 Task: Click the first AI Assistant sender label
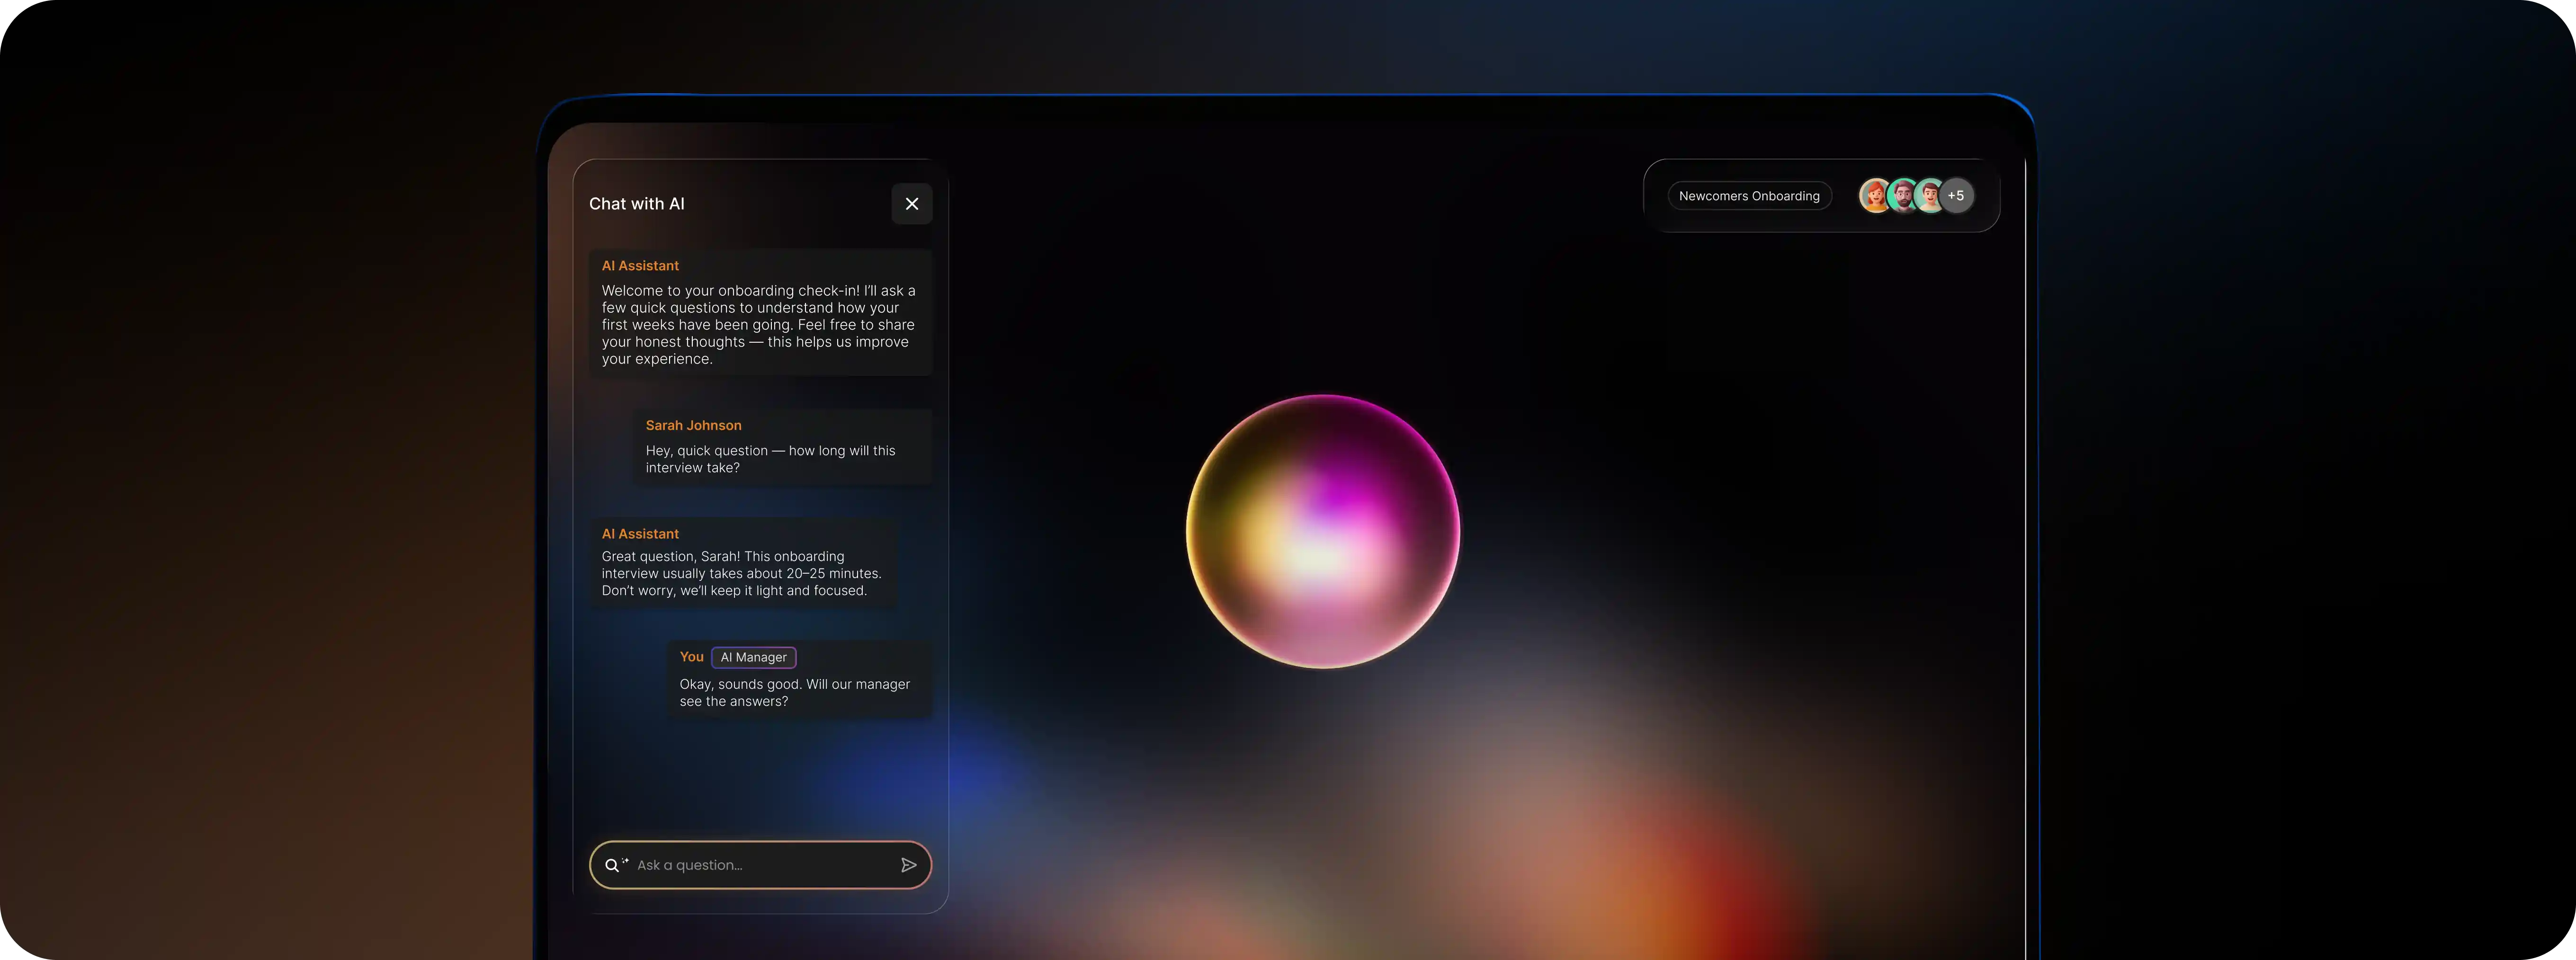coord(640,266)
